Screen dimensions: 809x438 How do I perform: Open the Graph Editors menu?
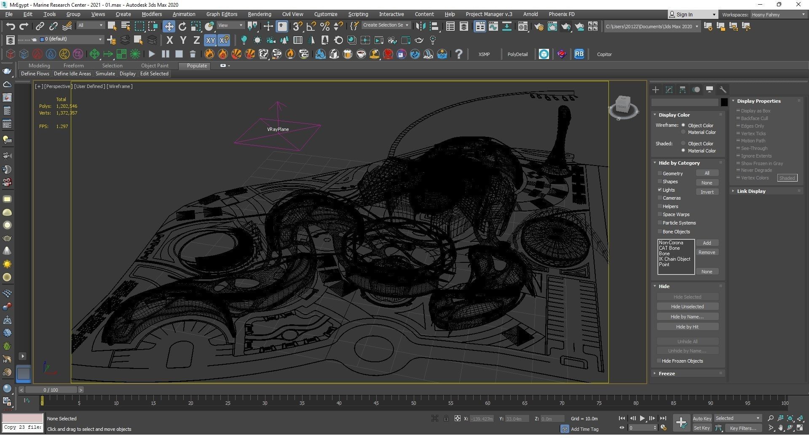pos(222,14)
